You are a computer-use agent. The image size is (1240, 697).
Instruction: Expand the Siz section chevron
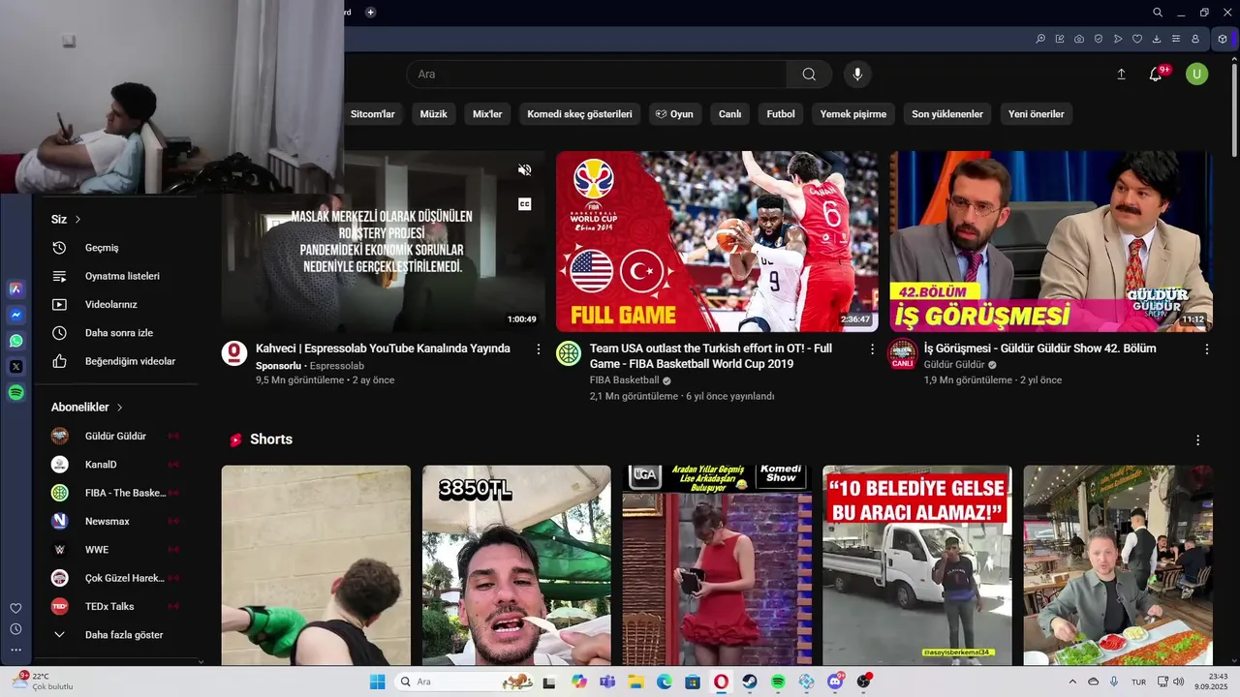pos(77,220)
